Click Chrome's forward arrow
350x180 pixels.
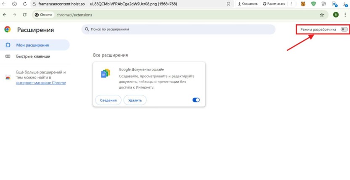click(x=14, y=15)
